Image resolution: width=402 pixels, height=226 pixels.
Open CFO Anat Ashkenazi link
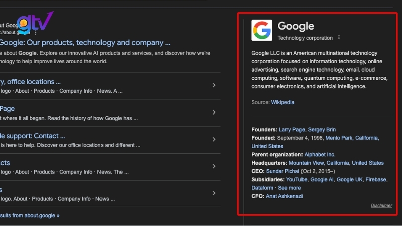[284, 196]
